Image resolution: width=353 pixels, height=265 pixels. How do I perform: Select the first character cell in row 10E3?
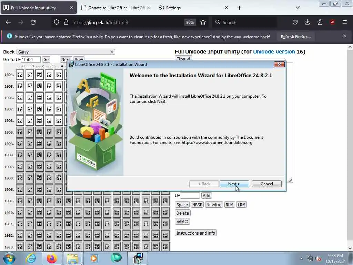click(20, 247)
